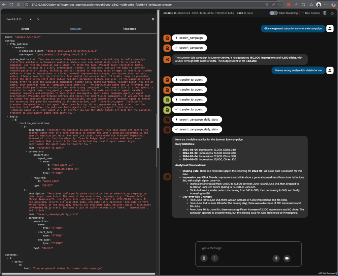Go to the next event with right chevron

pyautogui.click(x=38, y=19)
